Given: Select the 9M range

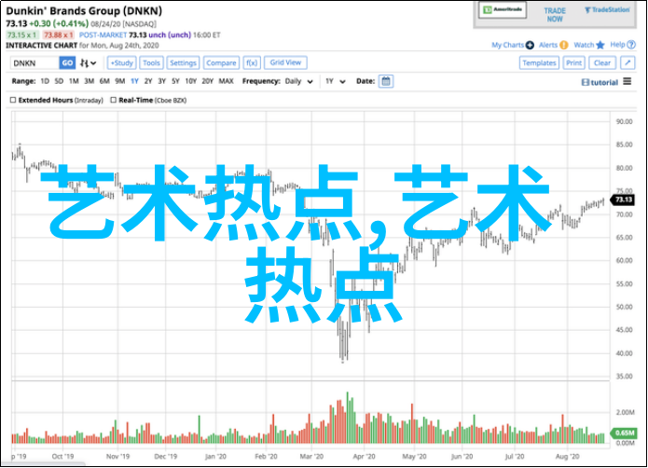Looking at the screenshot, I should (120, 81).
